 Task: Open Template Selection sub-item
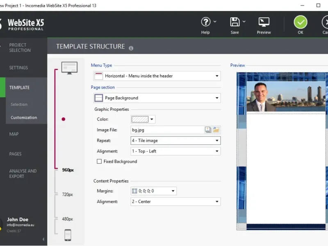coord(19,105)
